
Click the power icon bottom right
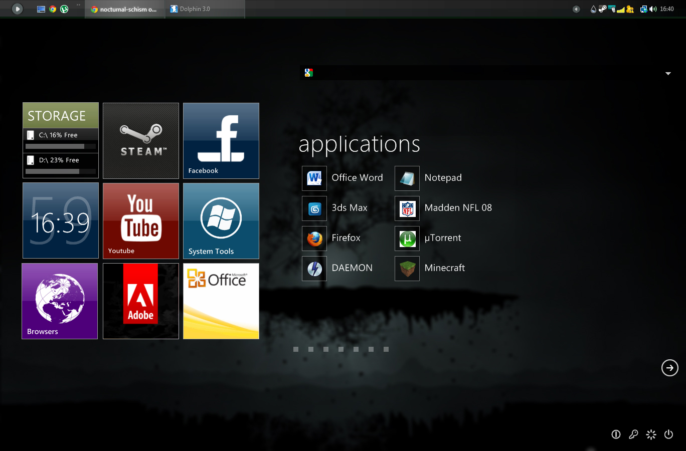pos(668,434)
